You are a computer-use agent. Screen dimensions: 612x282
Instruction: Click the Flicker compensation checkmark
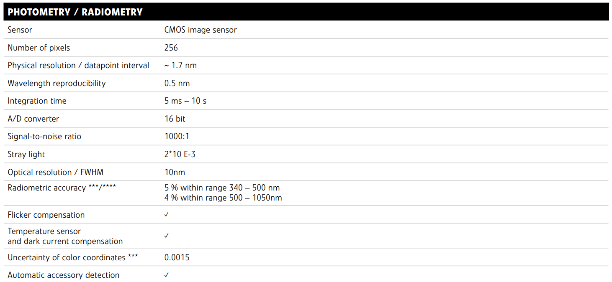tap(167, 215)
